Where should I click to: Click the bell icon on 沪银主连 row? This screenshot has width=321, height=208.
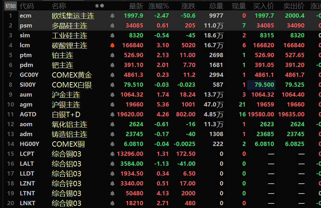pyautogui.click(x=113, y=105)
